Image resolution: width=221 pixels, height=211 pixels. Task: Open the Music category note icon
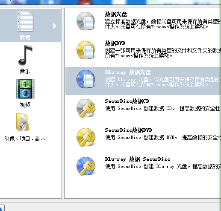click(25, 55)
